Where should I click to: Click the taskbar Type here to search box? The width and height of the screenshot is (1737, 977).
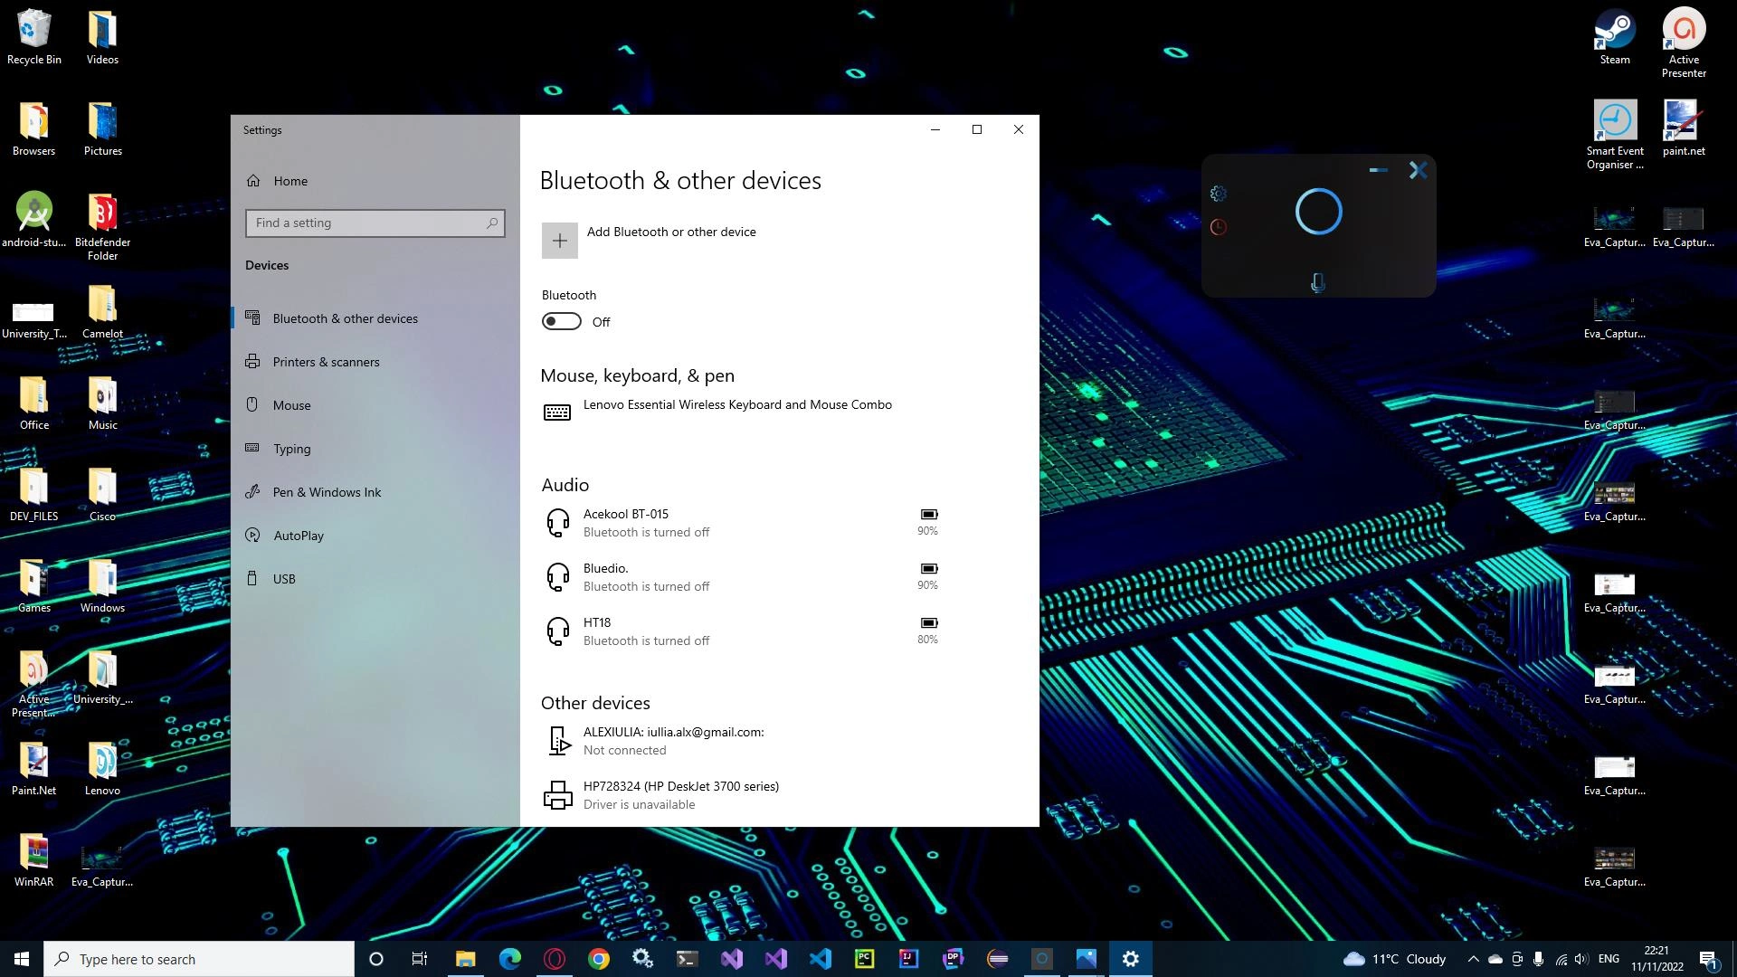coord(199,959)
